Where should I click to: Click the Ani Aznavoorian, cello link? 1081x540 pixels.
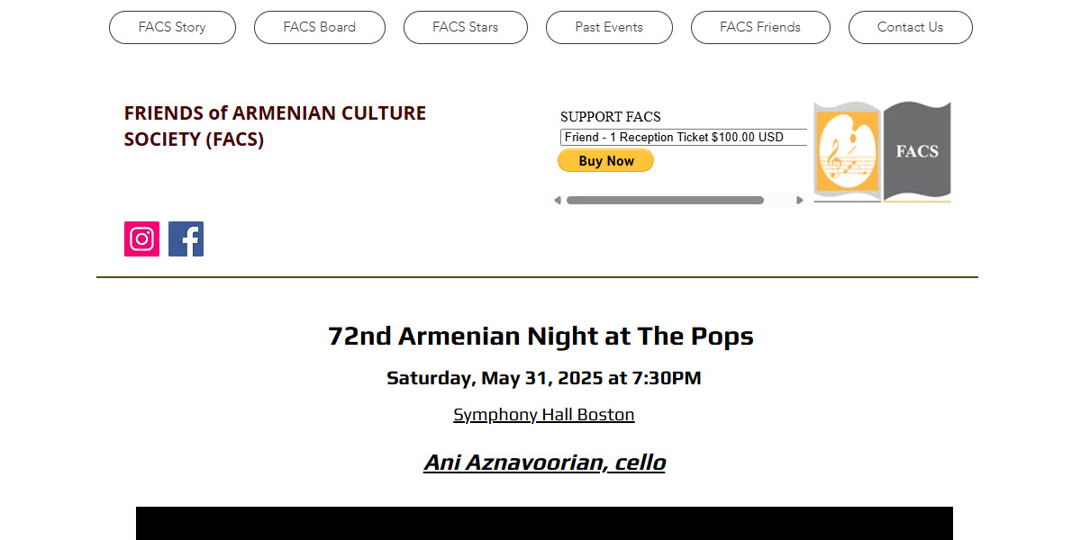click(x=544, y=462)
